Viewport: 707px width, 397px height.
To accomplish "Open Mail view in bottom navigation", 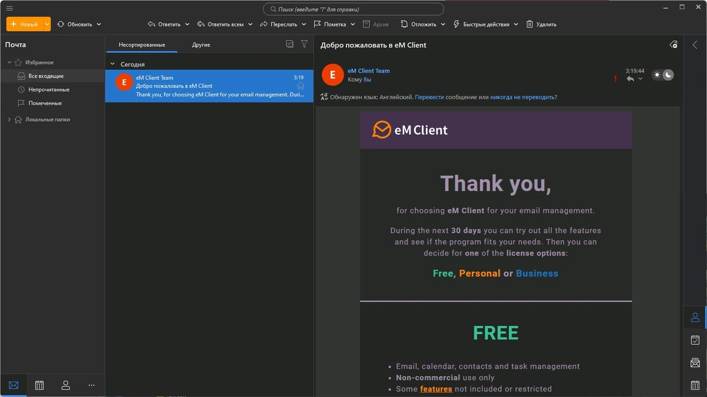I will pyautogui.click(x=14, y=385).
